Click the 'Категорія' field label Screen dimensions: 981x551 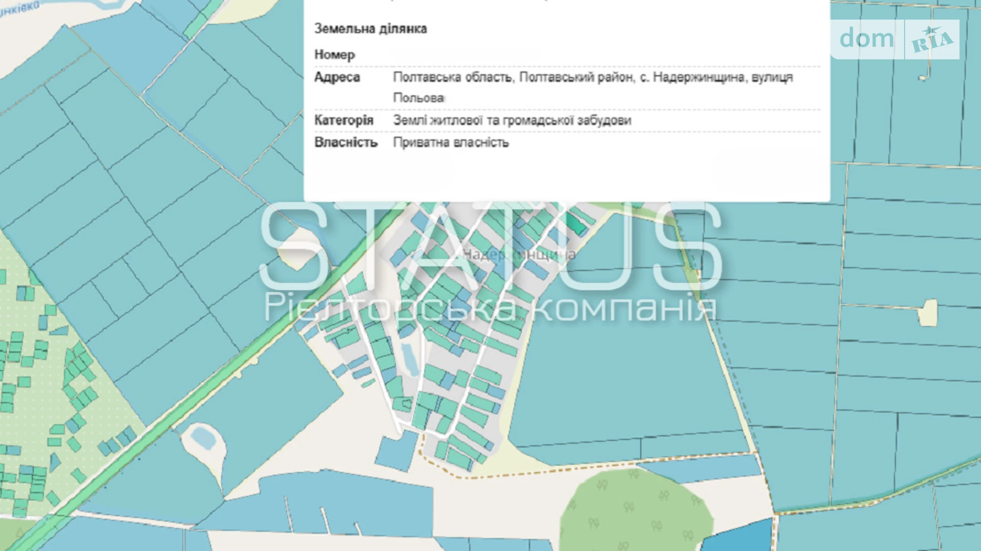344,120
